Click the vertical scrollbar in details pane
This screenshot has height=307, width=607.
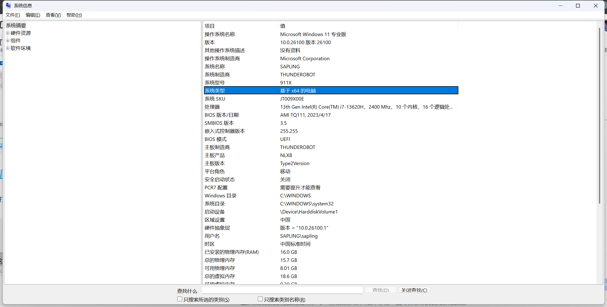pos(599,116)
